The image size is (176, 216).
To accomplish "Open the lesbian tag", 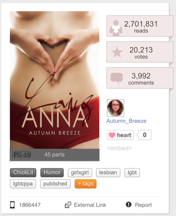I will tap(108, 172).
